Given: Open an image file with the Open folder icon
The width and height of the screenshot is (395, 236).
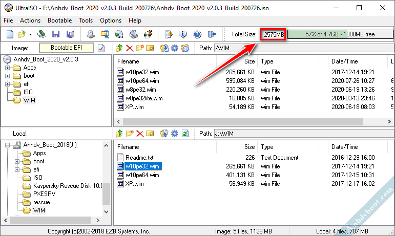Looking at the screenshot, I should coord(22,34).
